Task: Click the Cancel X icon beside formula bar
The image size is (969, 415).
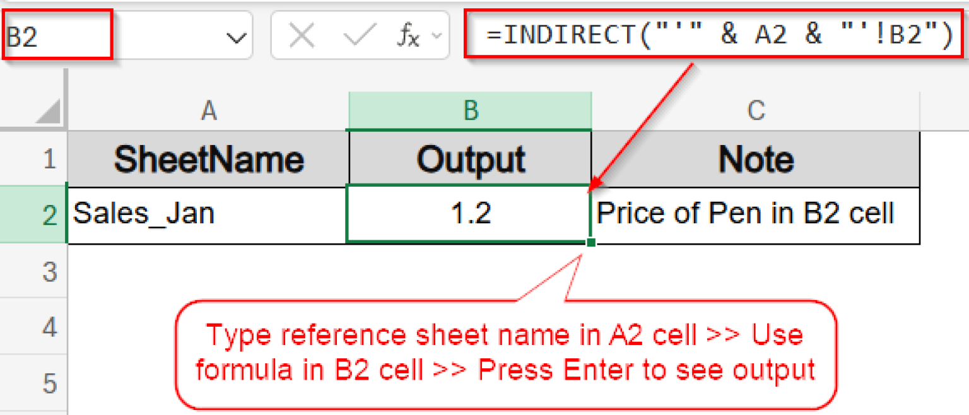Action: pyautogui.click(x=302, y=35)
